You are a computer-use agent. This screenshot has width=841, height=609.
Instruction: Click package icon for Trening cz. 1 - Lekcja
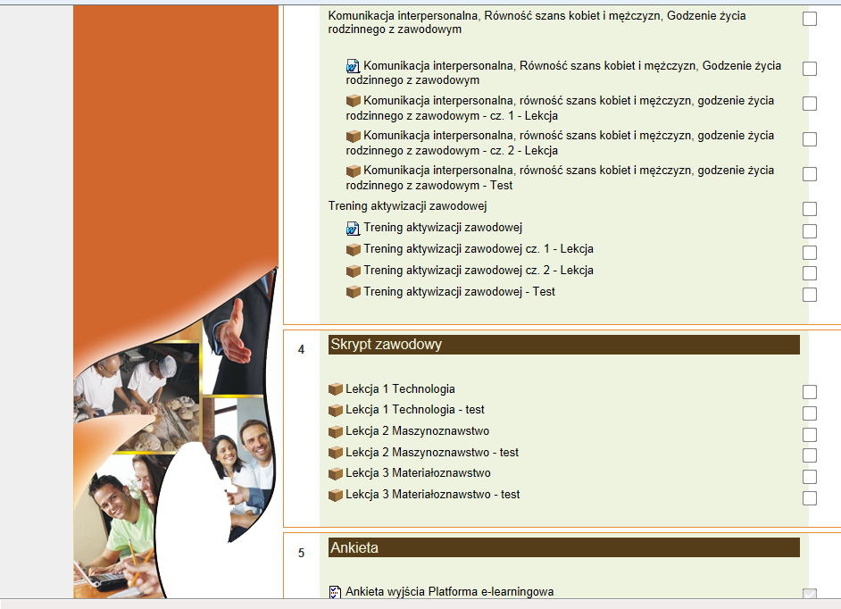(x=353, y=249)
